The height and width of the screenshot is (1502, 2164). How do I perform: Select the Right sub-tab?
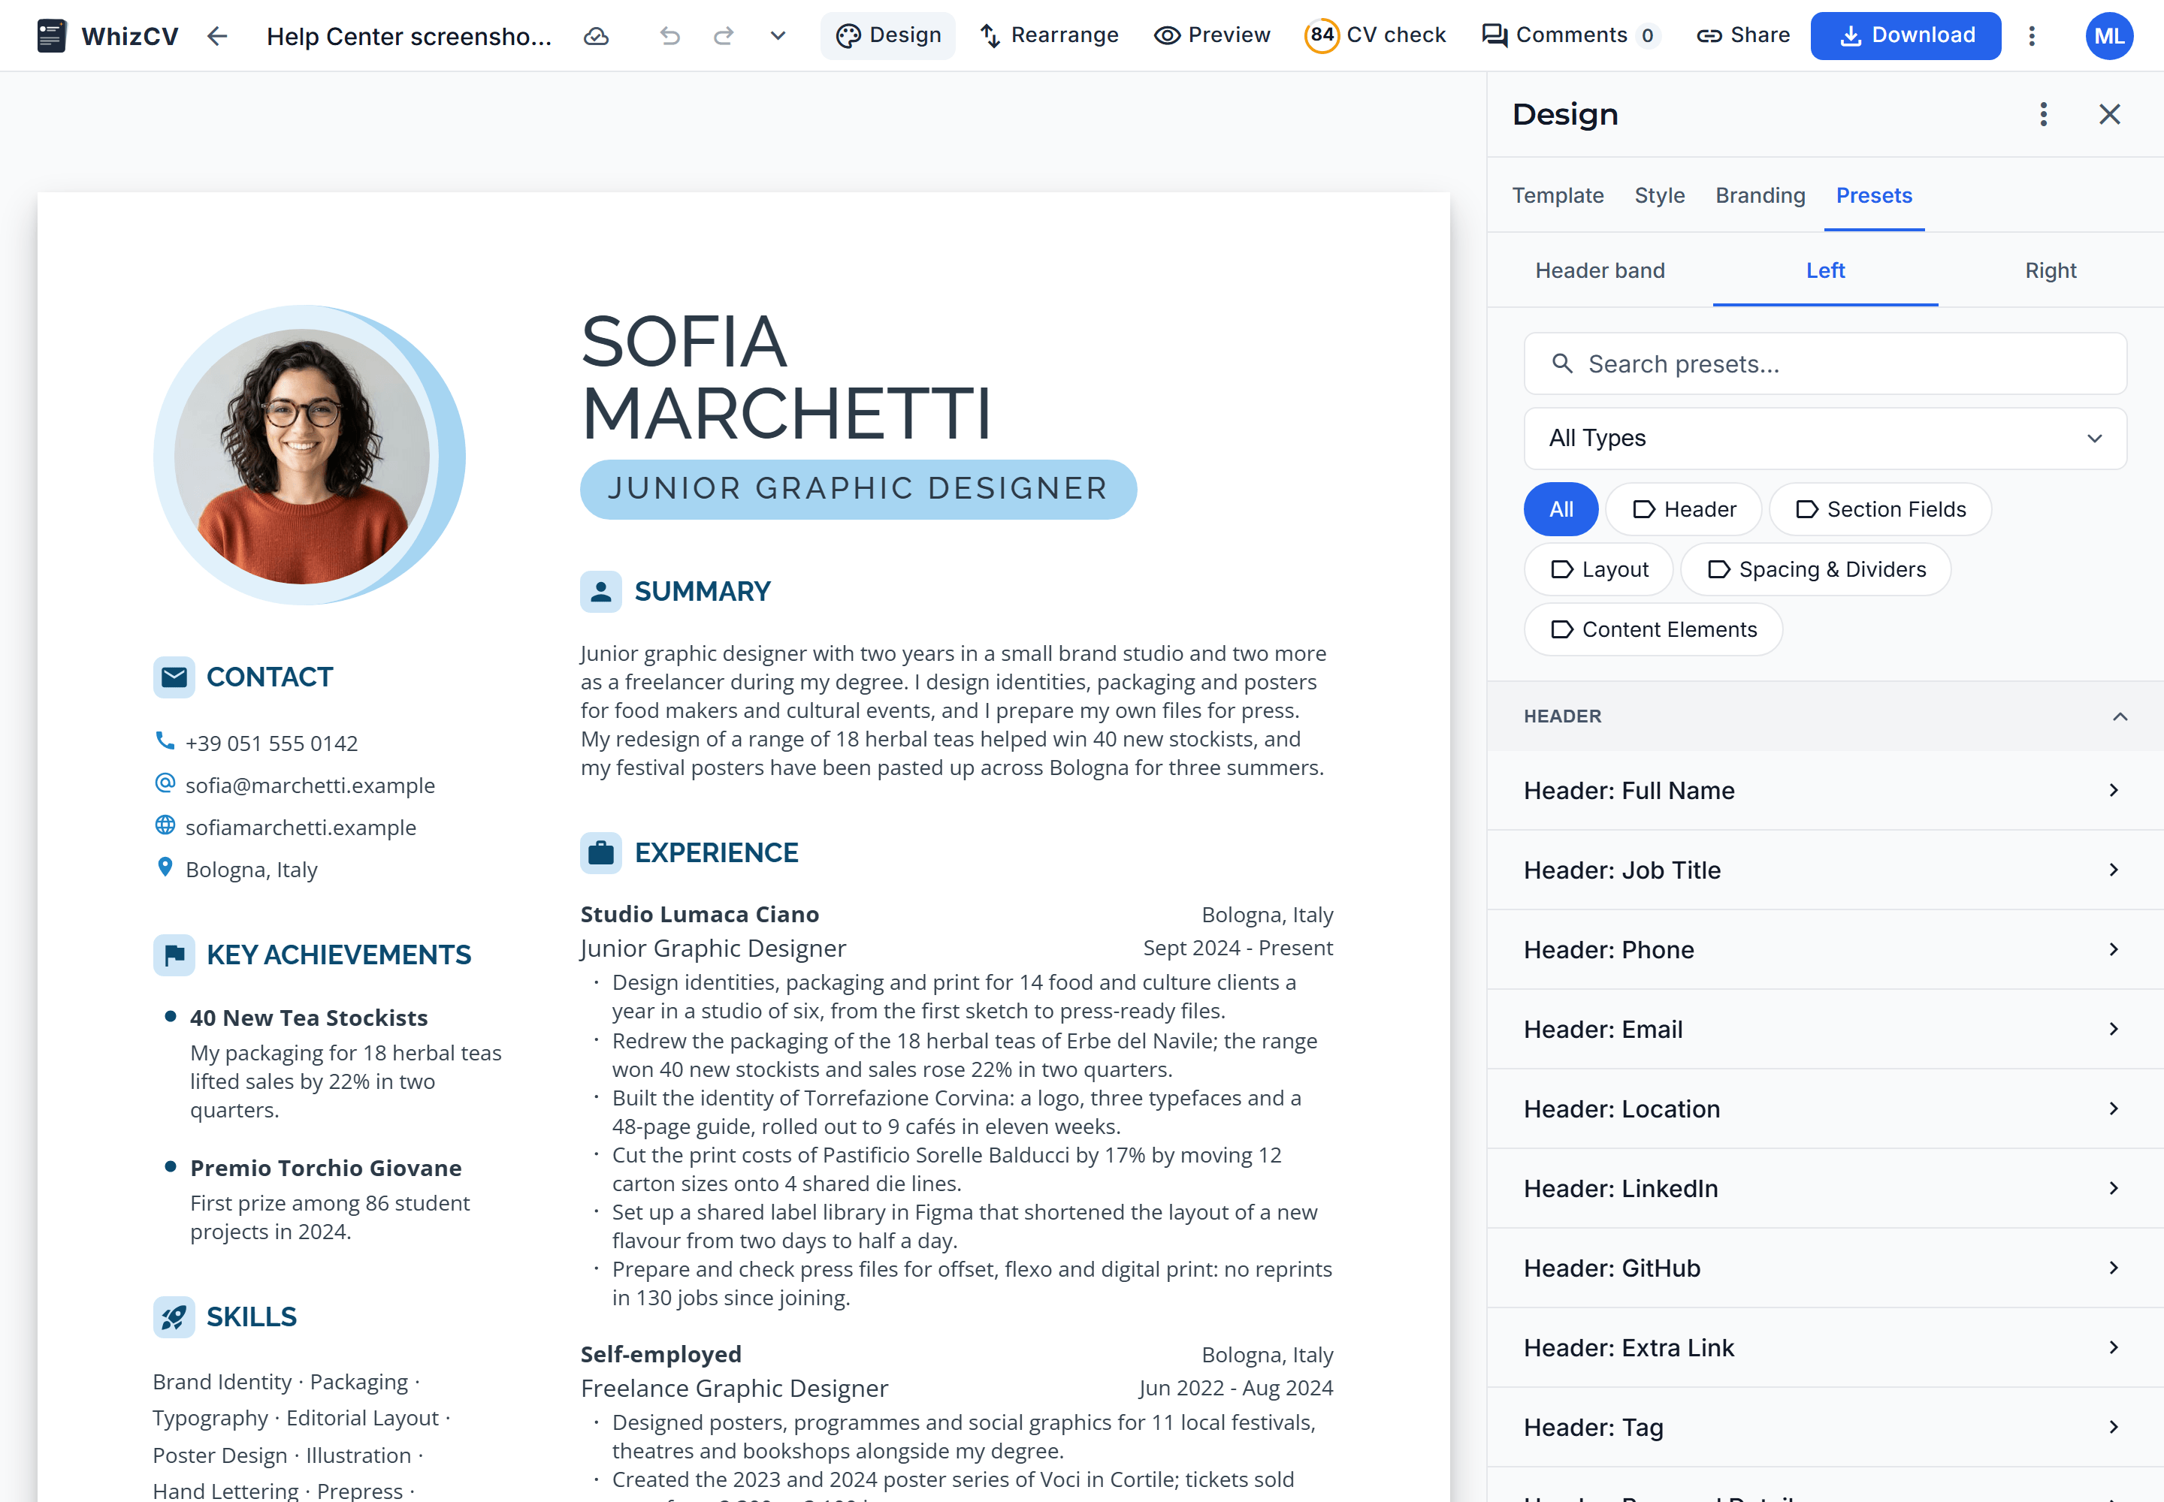(x=2050, y=271)
